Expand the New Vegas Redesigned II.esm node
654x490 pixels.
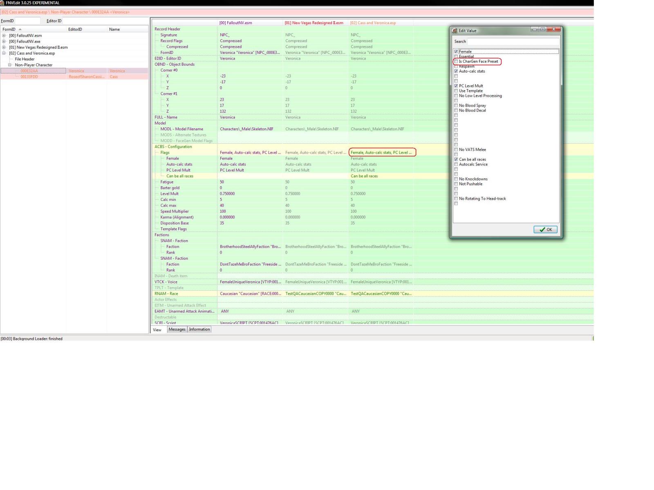pos(4,47)
